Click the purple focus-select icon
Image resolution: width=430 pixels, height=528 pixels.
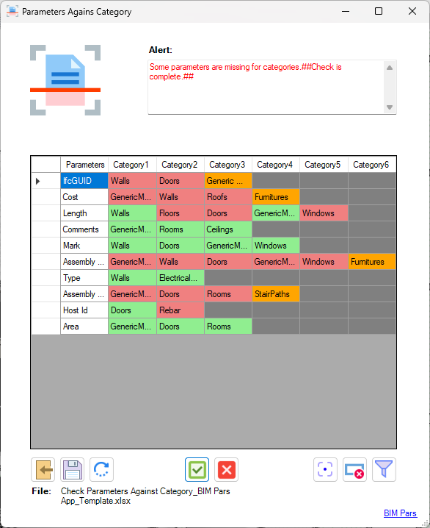(x=325, y=469)
